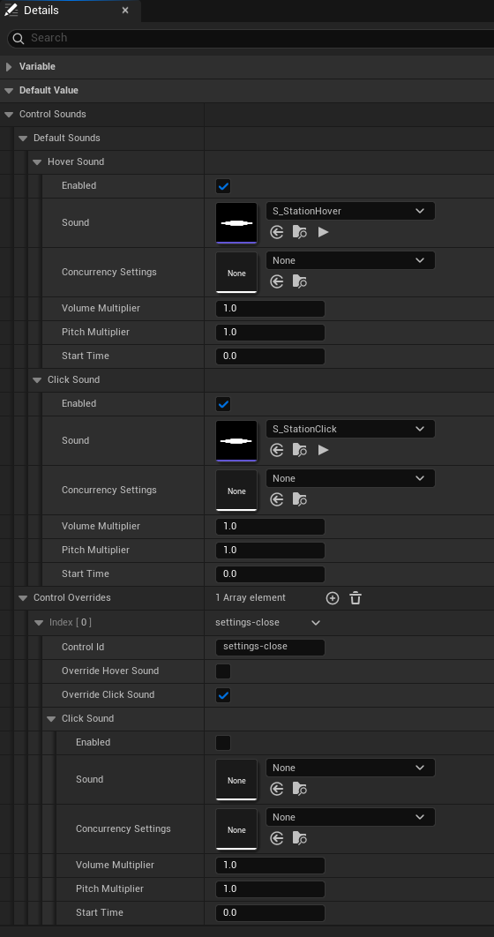
Task: Use selected asset for default Click Sound Concurrency
Action: (277, 499)
